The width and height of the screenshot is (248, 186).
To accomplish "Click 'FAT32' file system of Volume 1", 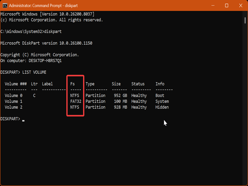I will pyautogui.click(x=76, y=101).
